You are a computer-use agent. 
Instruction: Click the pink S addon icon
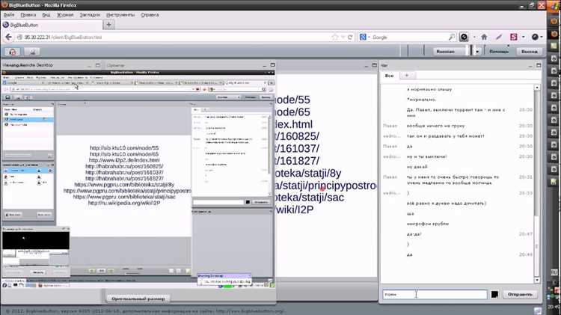[x=513, y=37]
